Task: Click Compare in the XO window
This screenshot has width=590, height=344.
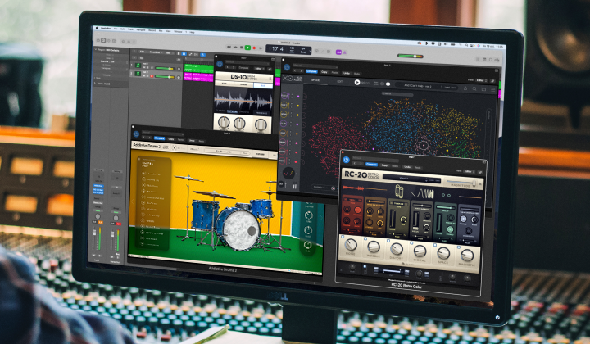Action: (311, 71)
